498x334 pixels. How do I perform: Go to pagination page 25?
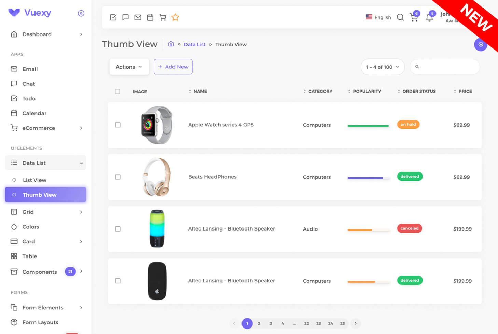click(343, 323)
